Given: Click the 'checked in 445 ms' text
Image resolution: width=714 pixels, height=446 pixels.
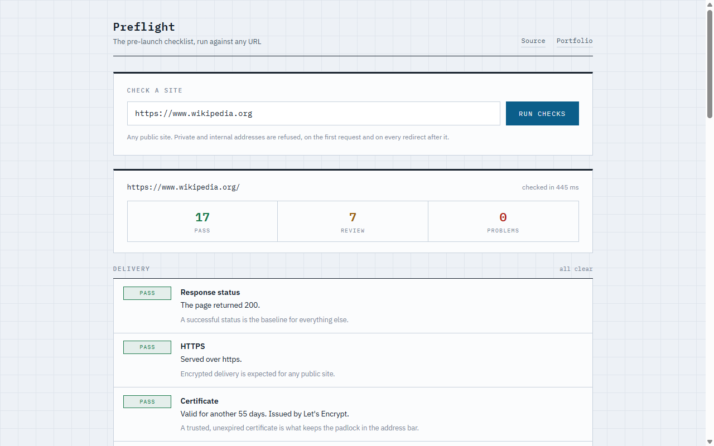Looking at the screenshot, I should tap(551, 187).
